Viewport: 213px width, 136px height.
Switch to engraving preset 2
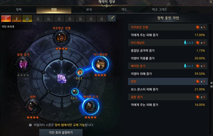pyautogui.click(x=17, y=18)
